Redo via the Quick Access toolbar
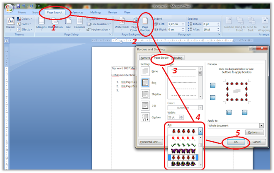 32,6
